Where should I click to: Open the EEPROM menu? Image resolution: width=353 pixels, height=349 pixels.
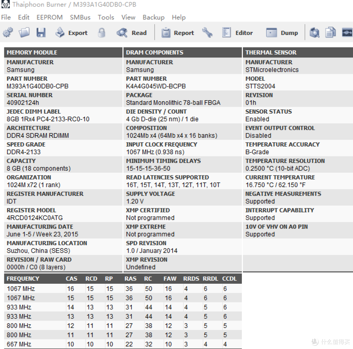49,17
